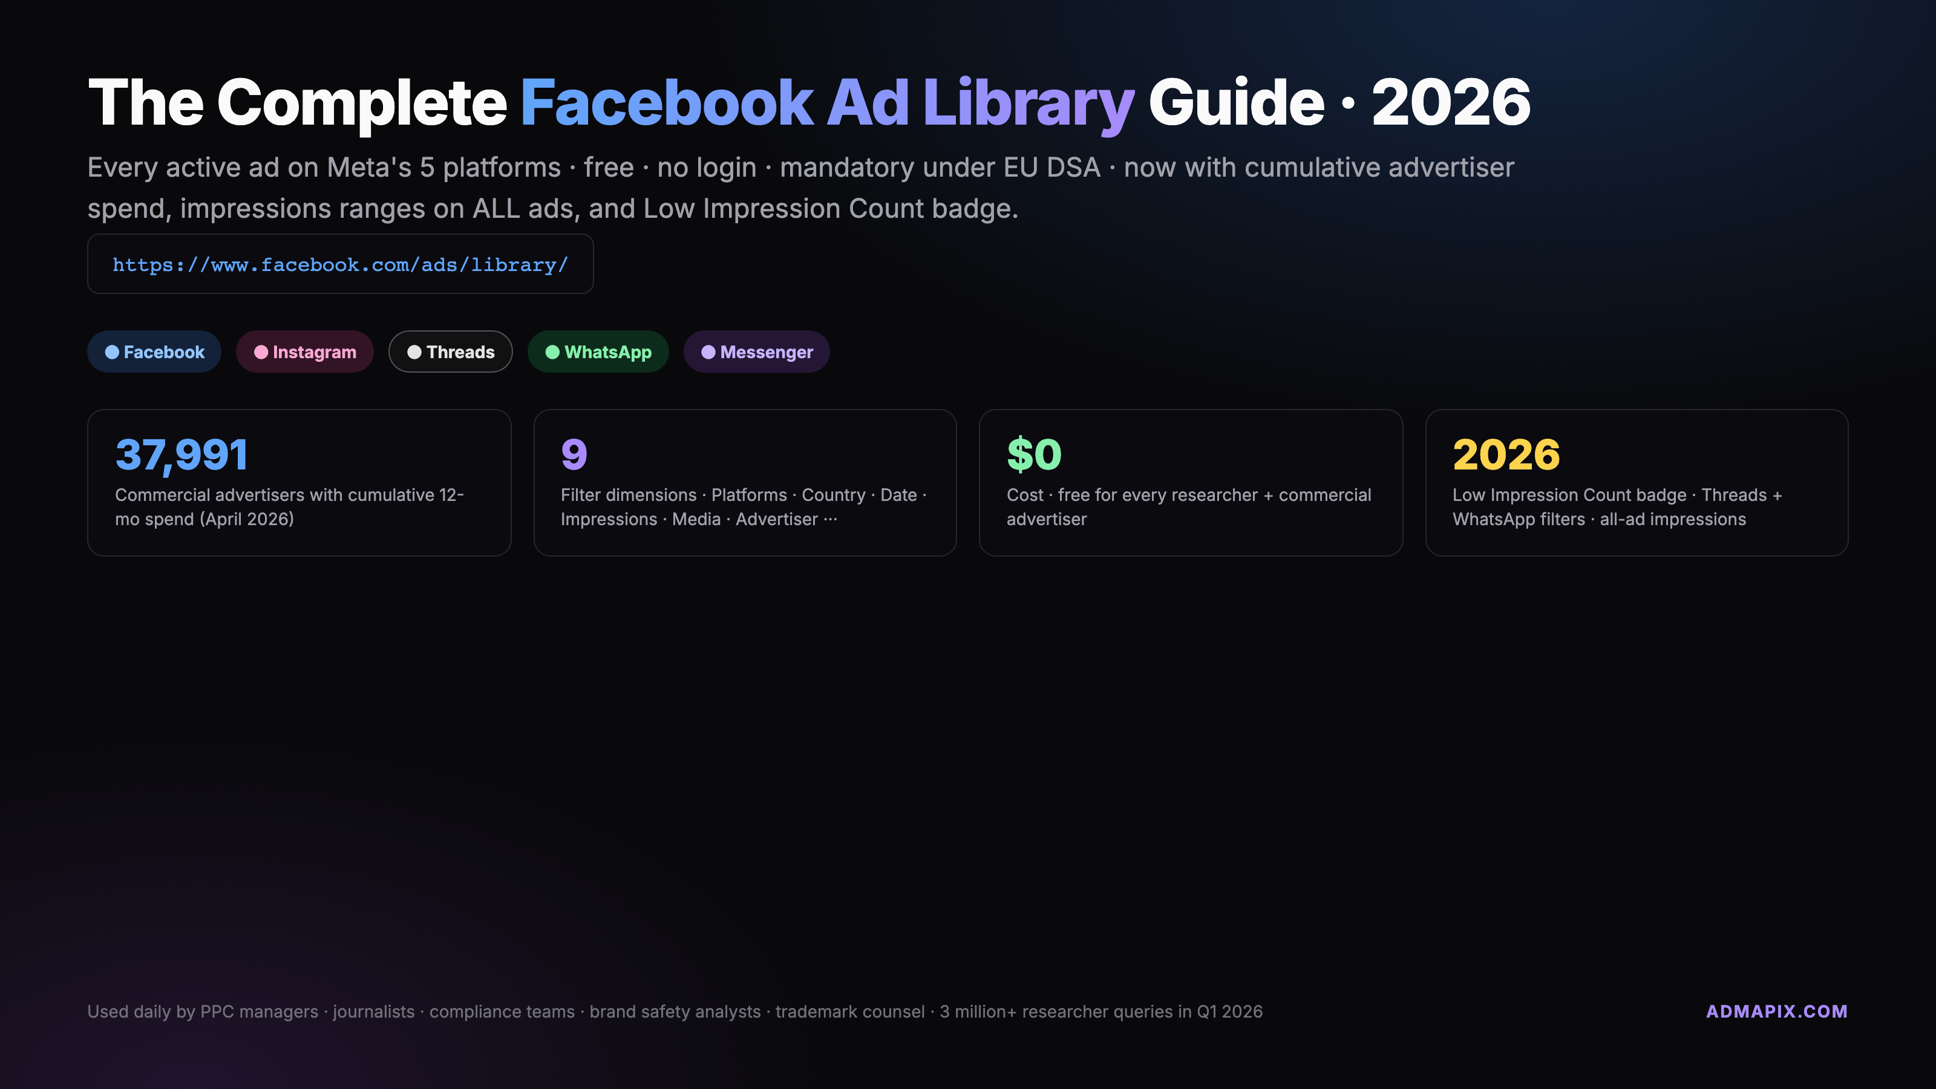Click the 37,991 commercial advertisers card
The image size is (1936, 1089).
coord(298,483)
